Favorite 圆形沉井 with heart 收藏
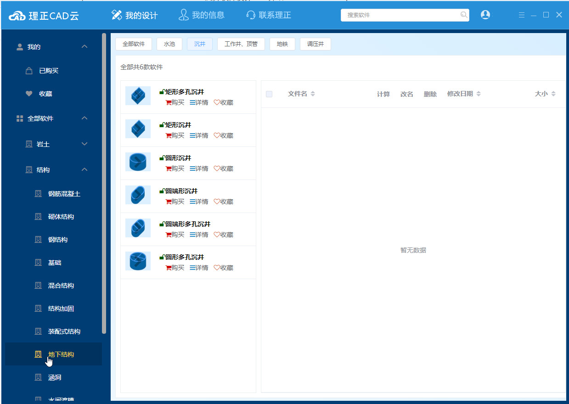Screen dimensions: 569x404 pos(224,168)
